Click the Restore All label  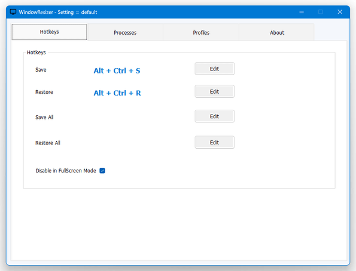48,143
